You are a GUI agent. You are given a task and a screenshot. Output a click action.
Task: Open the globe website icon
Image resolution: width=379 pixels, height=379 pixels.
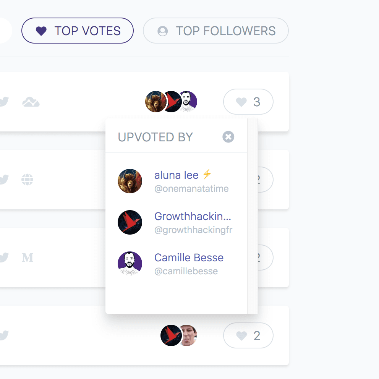point(27,180)
